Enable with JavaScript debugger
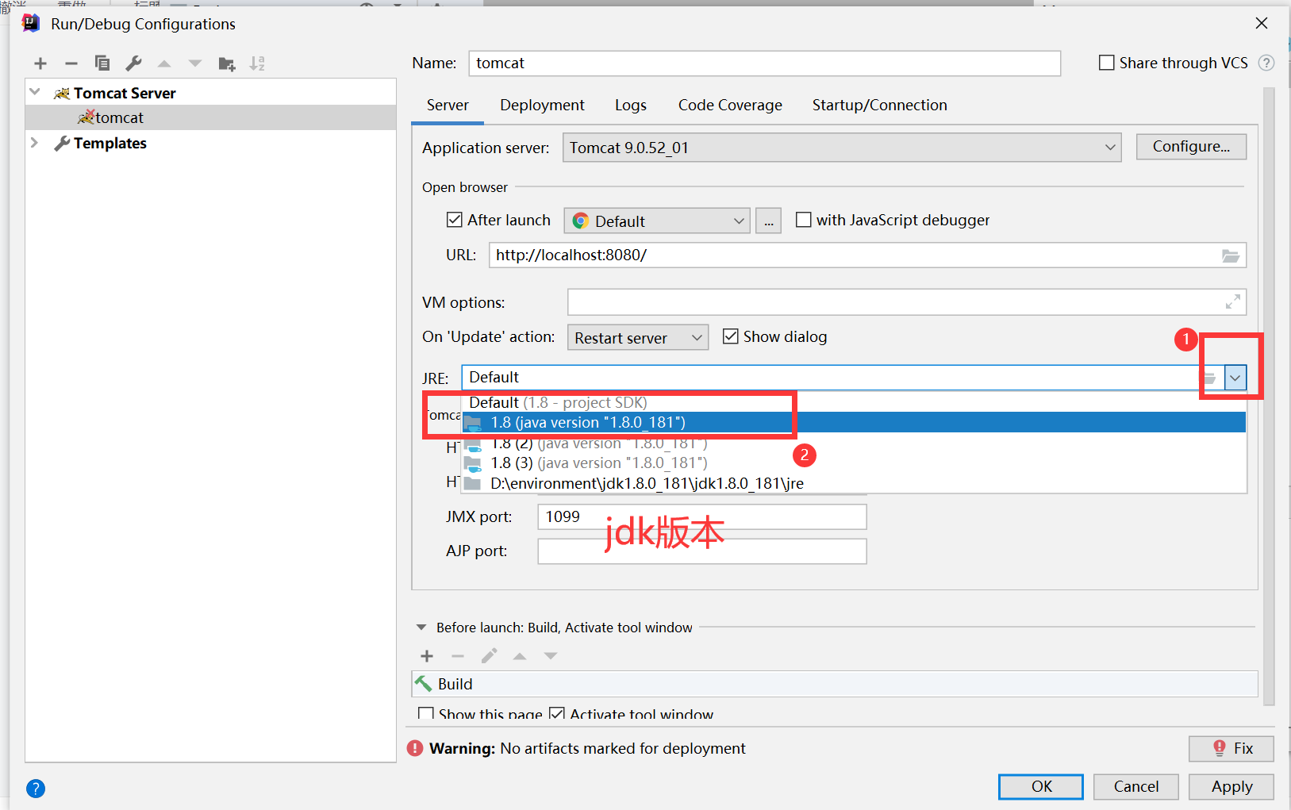This screenshot has width=1291, height=810. click(804, 220)
